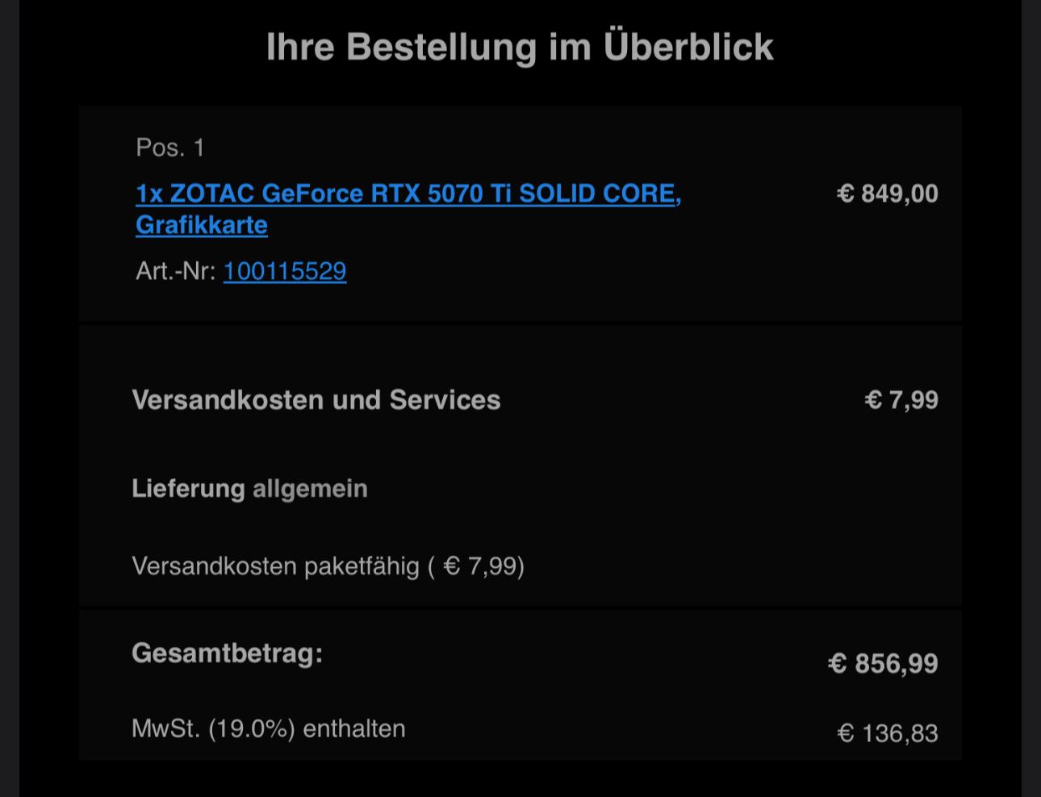
Task: Select the product price € 849,00
Action: pyautogui.click(x=888, y=194)
